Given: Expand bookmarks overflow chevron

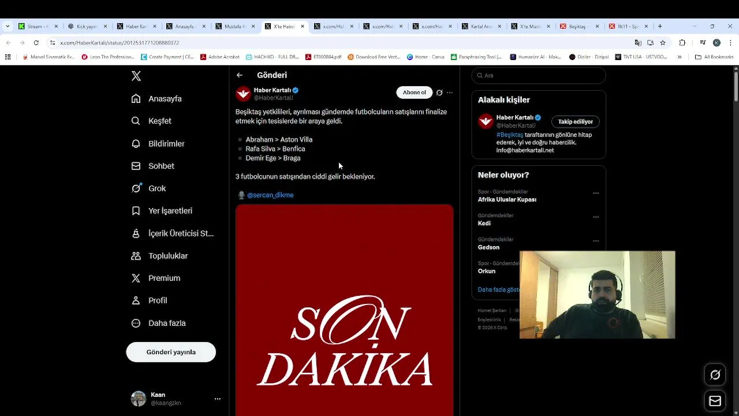Looking at the screenshot, I should (680, 57).
